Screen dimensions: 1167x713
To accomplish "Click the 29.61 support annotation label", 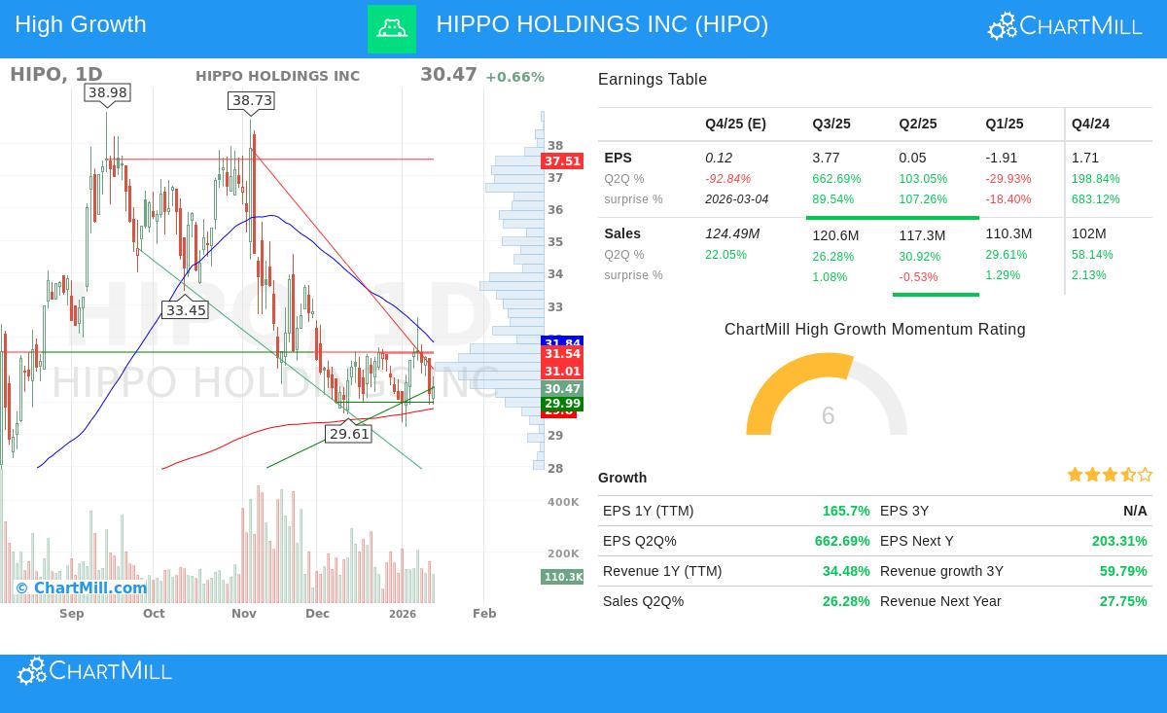I will (x=348, y=434).
